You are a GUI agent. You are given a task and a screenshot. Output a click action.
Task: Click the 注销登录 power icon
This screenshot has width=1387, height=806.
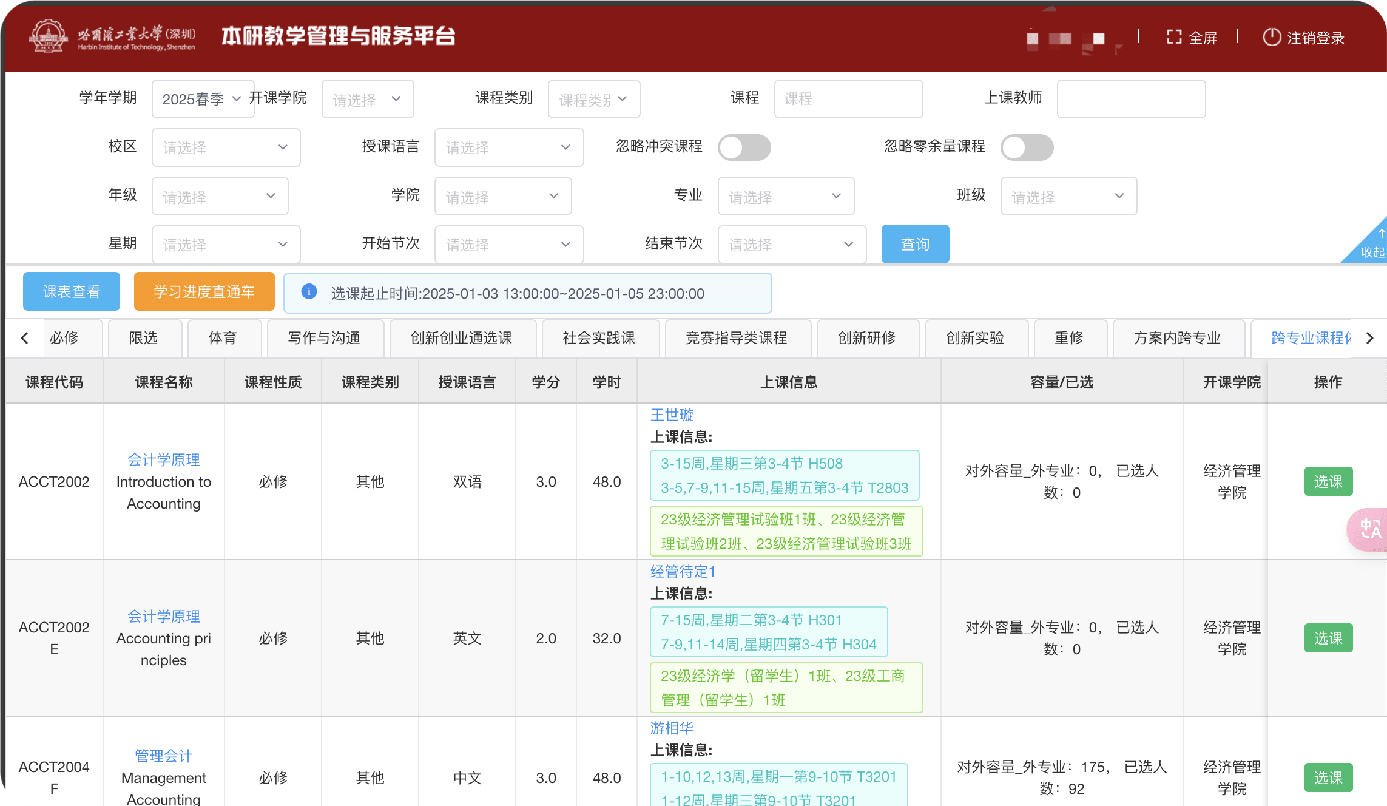click(1272, 37)
